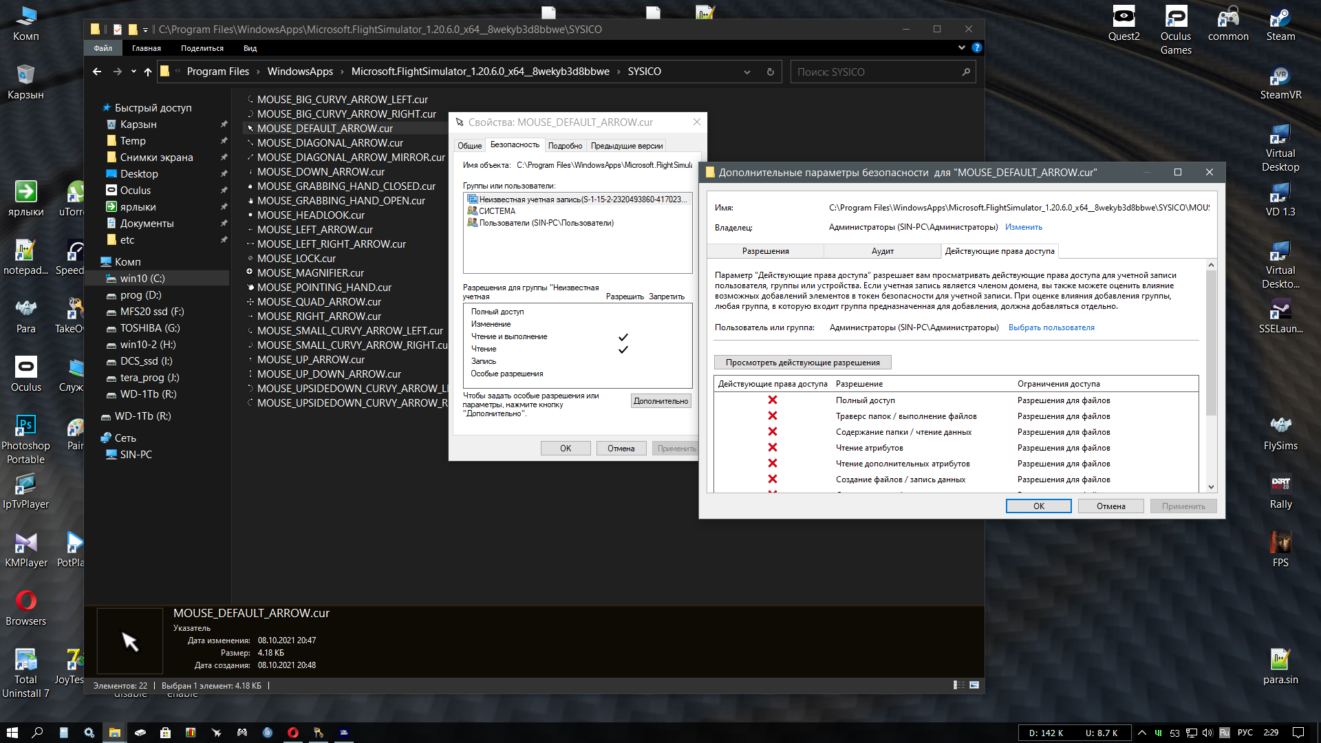Open recent locations dropdown arrow

(x=133, y=72)
